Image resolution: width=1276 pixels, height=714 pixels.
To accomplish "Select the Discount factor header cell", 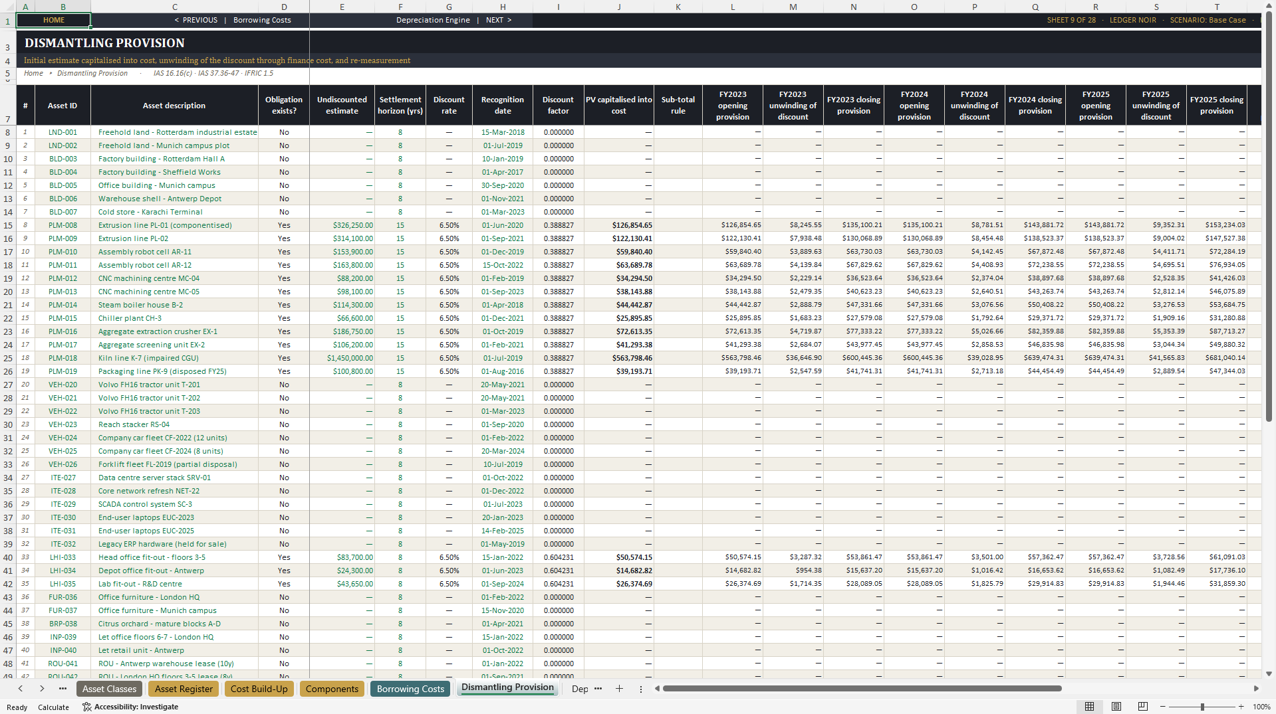I will (558, 106).
